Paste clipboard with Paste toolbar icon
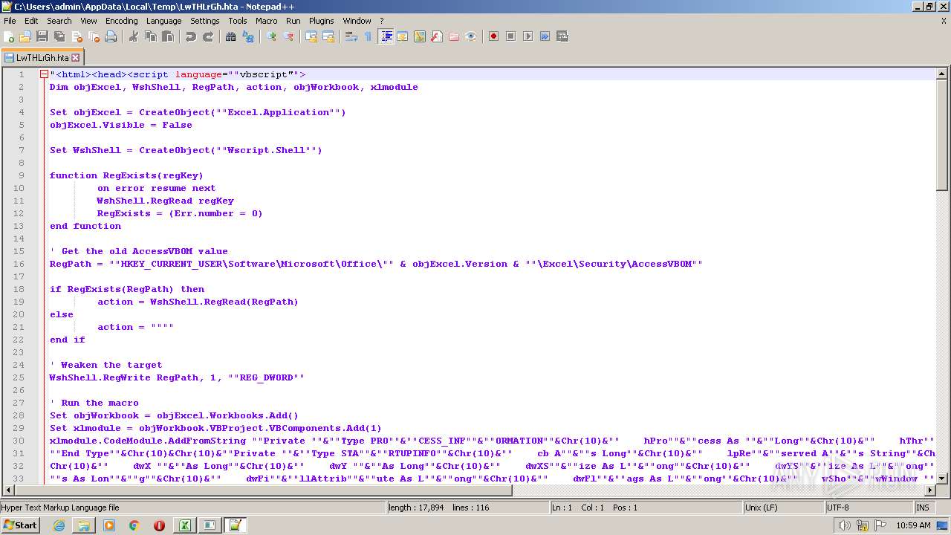 click(x=168, y=36)
